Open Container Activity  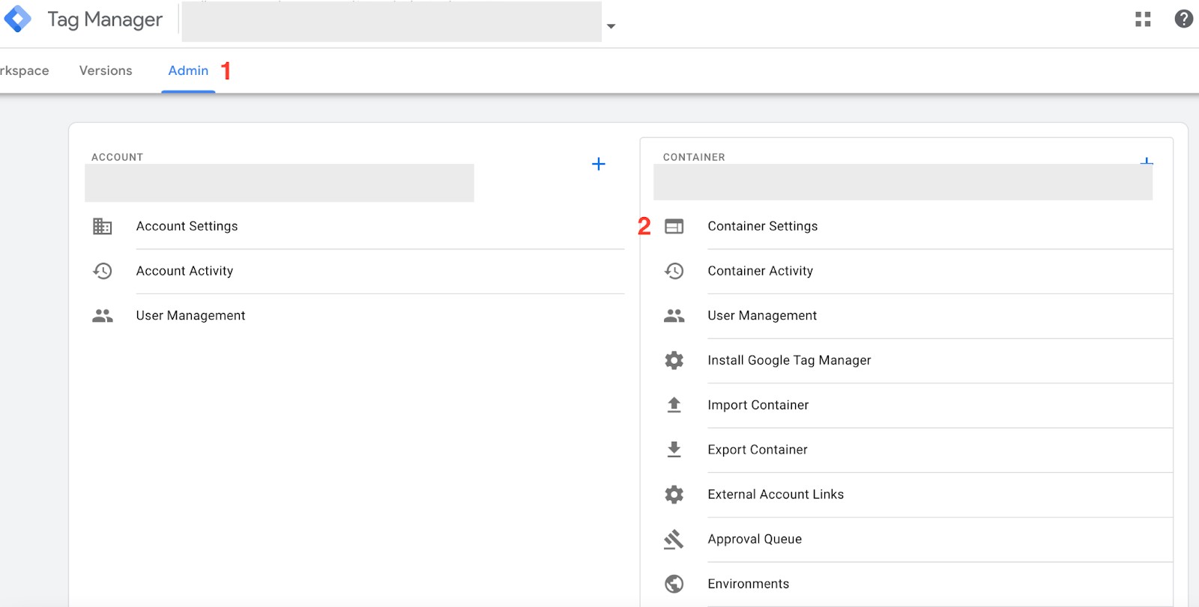click(760, 271)
